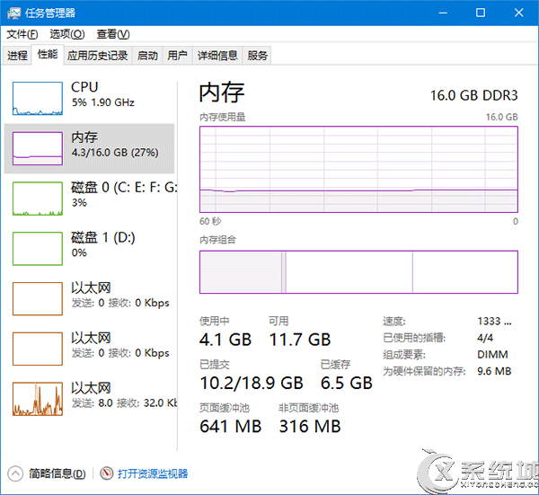The height and width of the screenshot is (495, 539).
Task: Open the 打开资源监视器 link
Action: click(153, 473)
